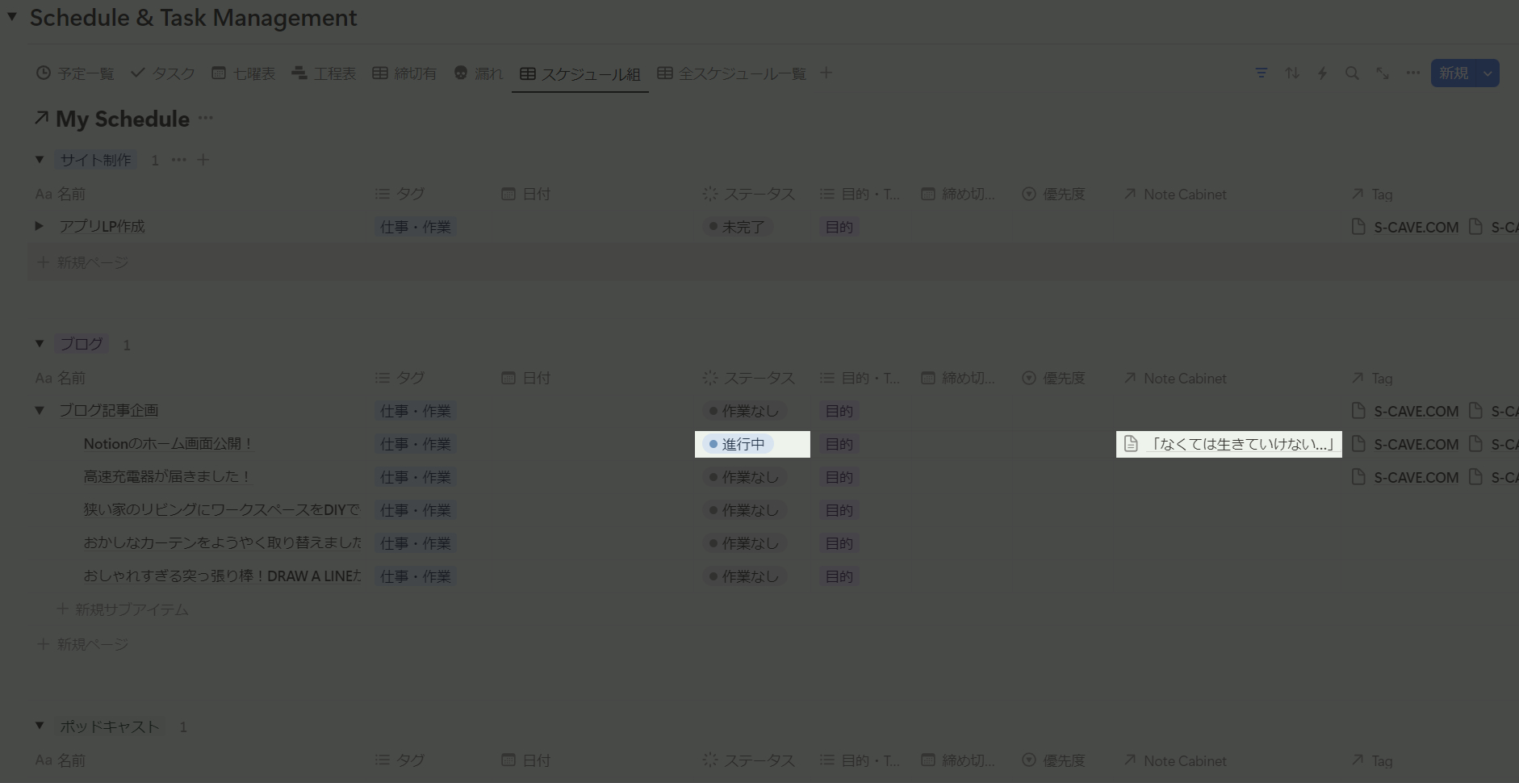Open the filter options icon
Viewport: 1519px width, 783px height.
(1260, 73)
